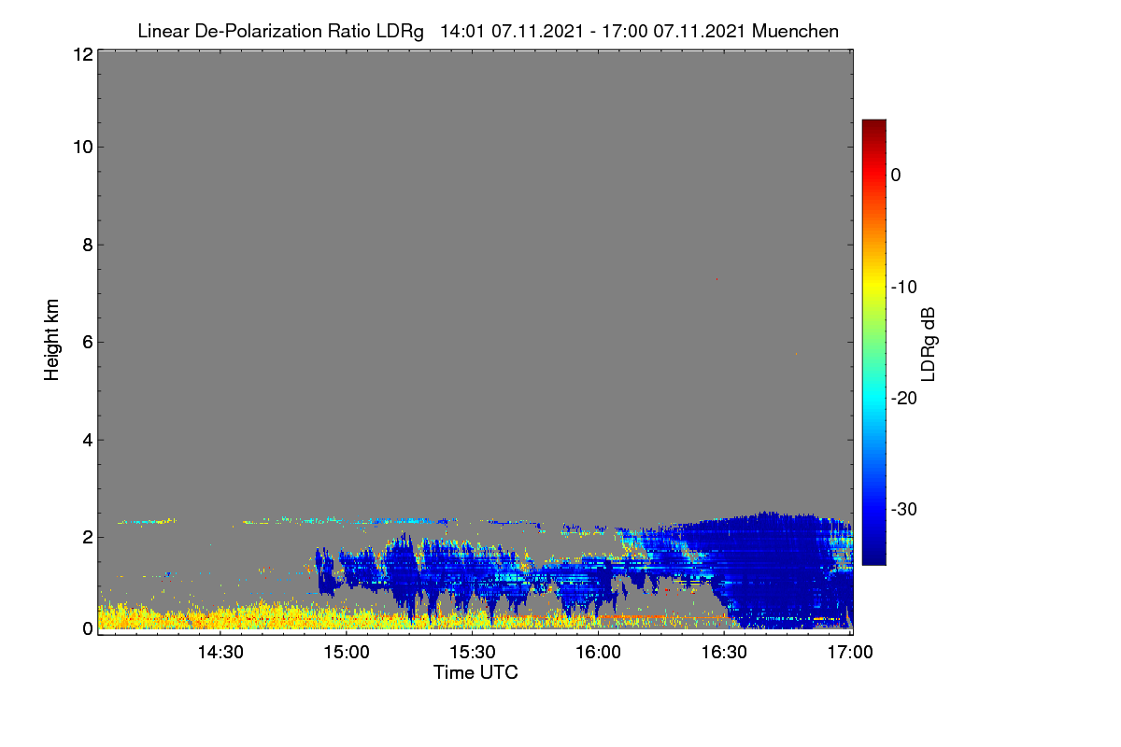Click the plot title text
The image size is (1121, 747).
[x=488, y=31]
